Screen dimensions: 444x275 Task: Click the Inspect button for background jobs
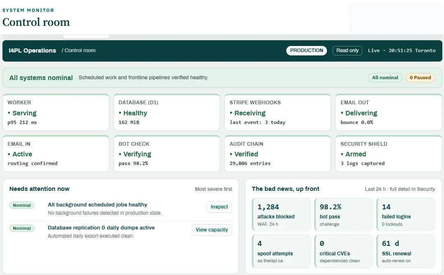click(219, 207)
